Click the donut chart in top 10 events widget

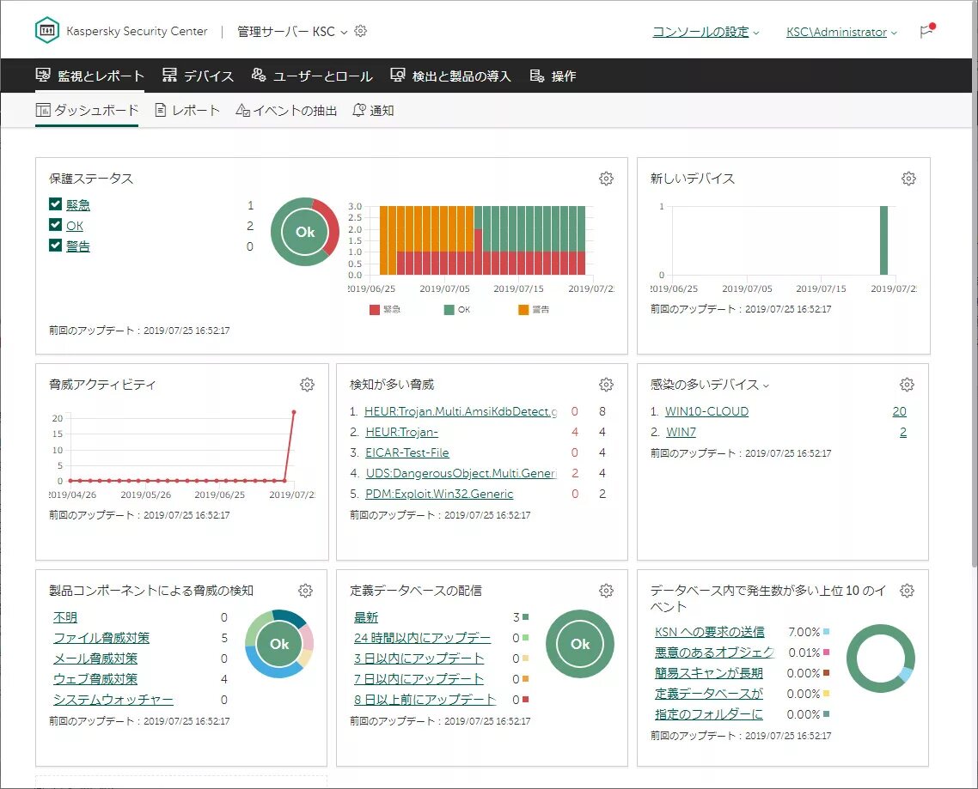click(880, 659)
